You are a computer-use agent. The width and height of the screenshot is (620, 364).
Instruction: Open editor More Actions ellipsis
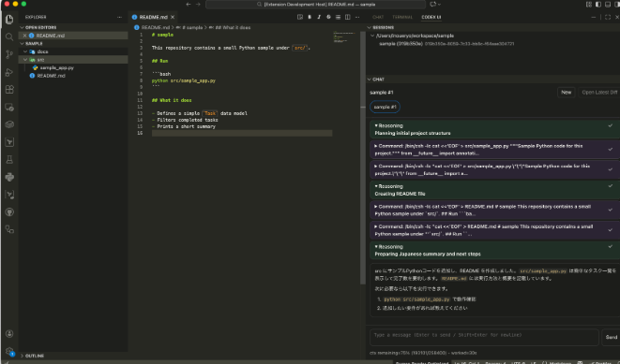pyautogui.click(x=357, y=17)
